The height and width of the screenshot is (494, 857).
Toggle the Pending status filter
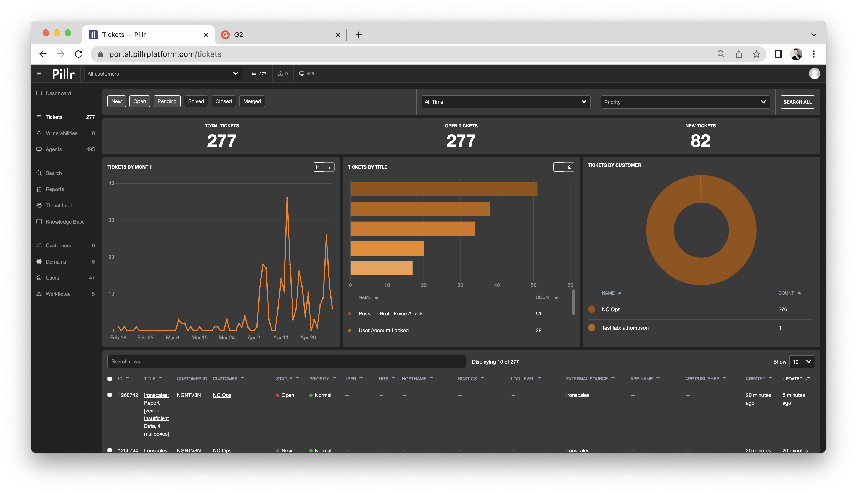(x=167, y=101)
